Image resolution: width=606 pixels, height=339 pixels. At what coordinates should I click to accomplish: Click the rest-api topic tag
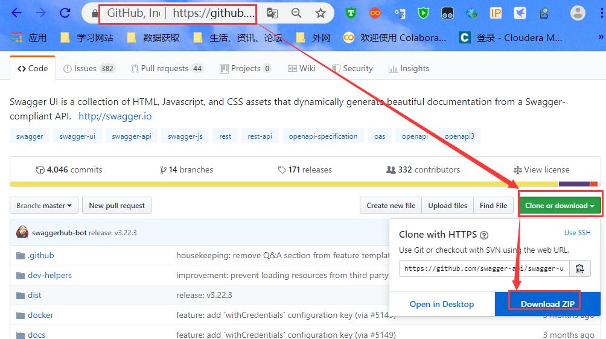pos(260,136)
